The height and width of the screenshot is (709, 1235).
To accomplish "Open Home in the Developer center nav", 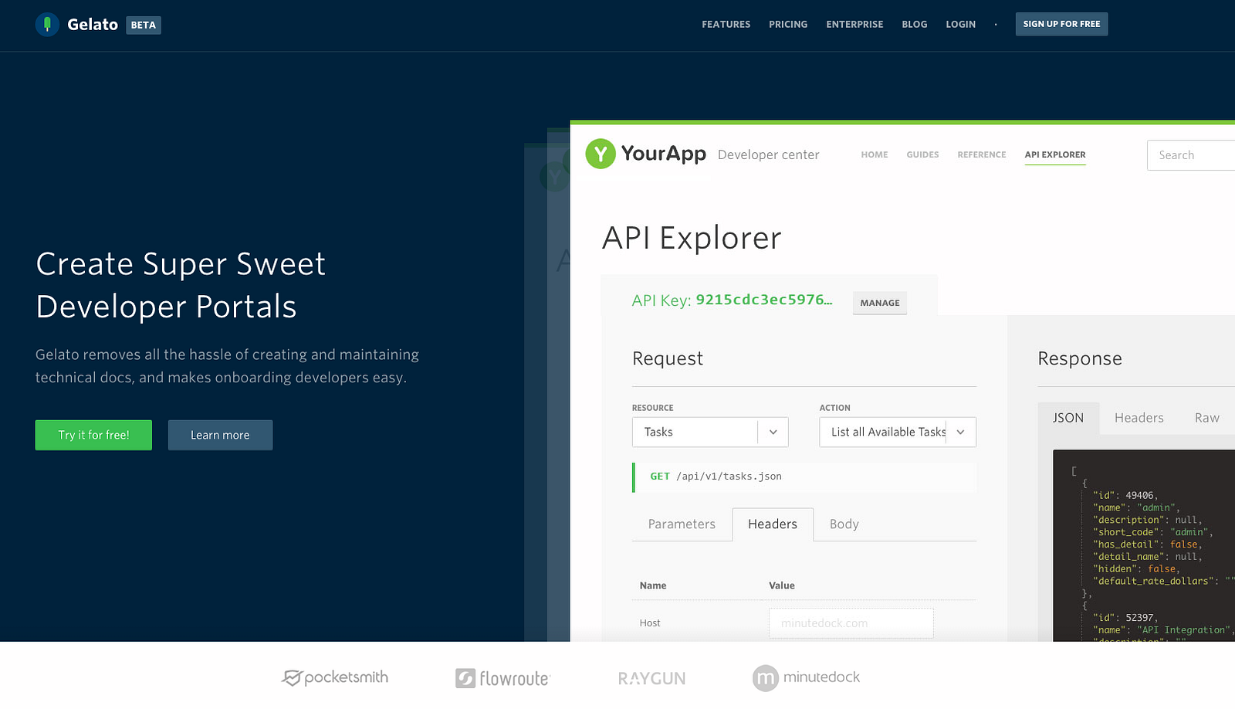I will click(x=875, y=154).
